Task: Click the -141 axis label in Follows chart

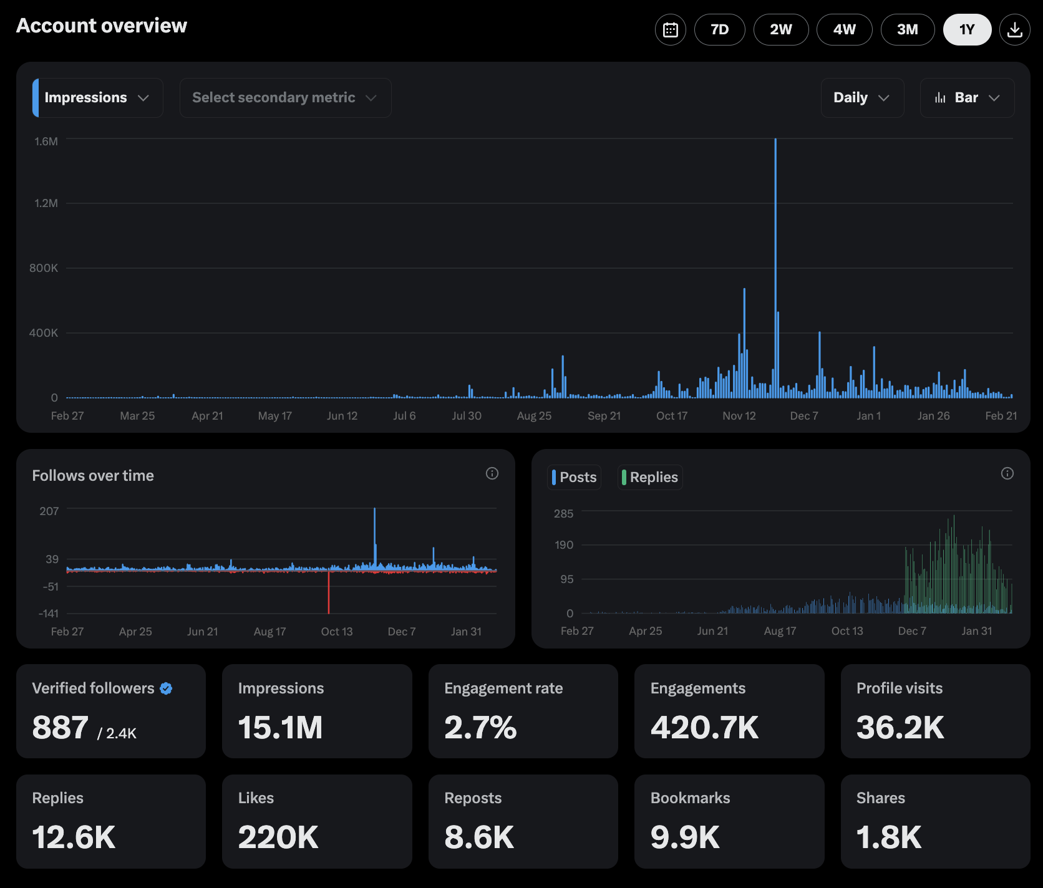Action: 49,614
